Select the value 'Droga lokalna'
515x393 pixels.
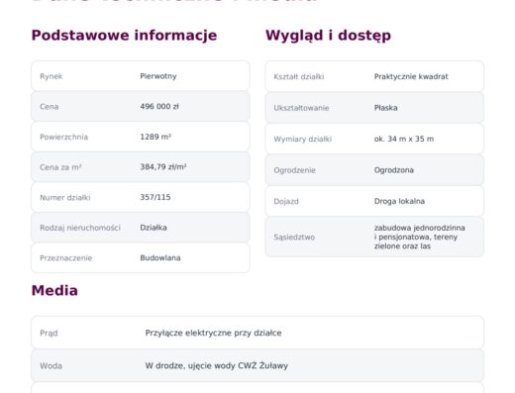click(x=399, y=201)
